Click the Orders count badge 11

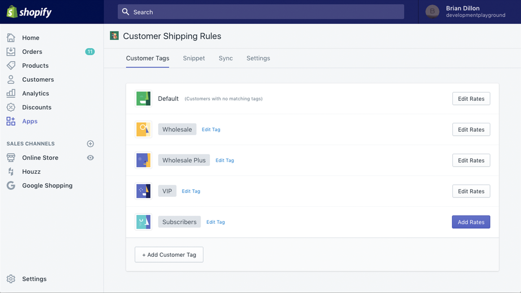click(x=90, y=52)
